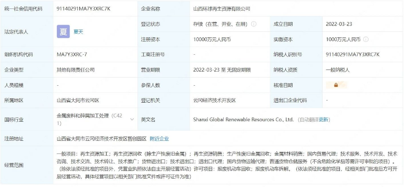Select region 山西省大同市云冈区
Image resolution: width=404 pixels, height=187 pixels.
78,100
